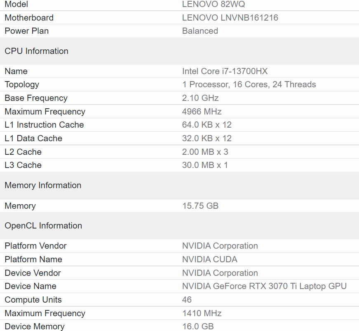Click the NVIDIA Corporation platform vendor
The height and width of the screenshot is (331, 359).
220,246
